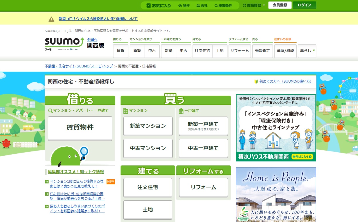Click the 閲覧履歴 clock icon

click(x=245, y=5)
